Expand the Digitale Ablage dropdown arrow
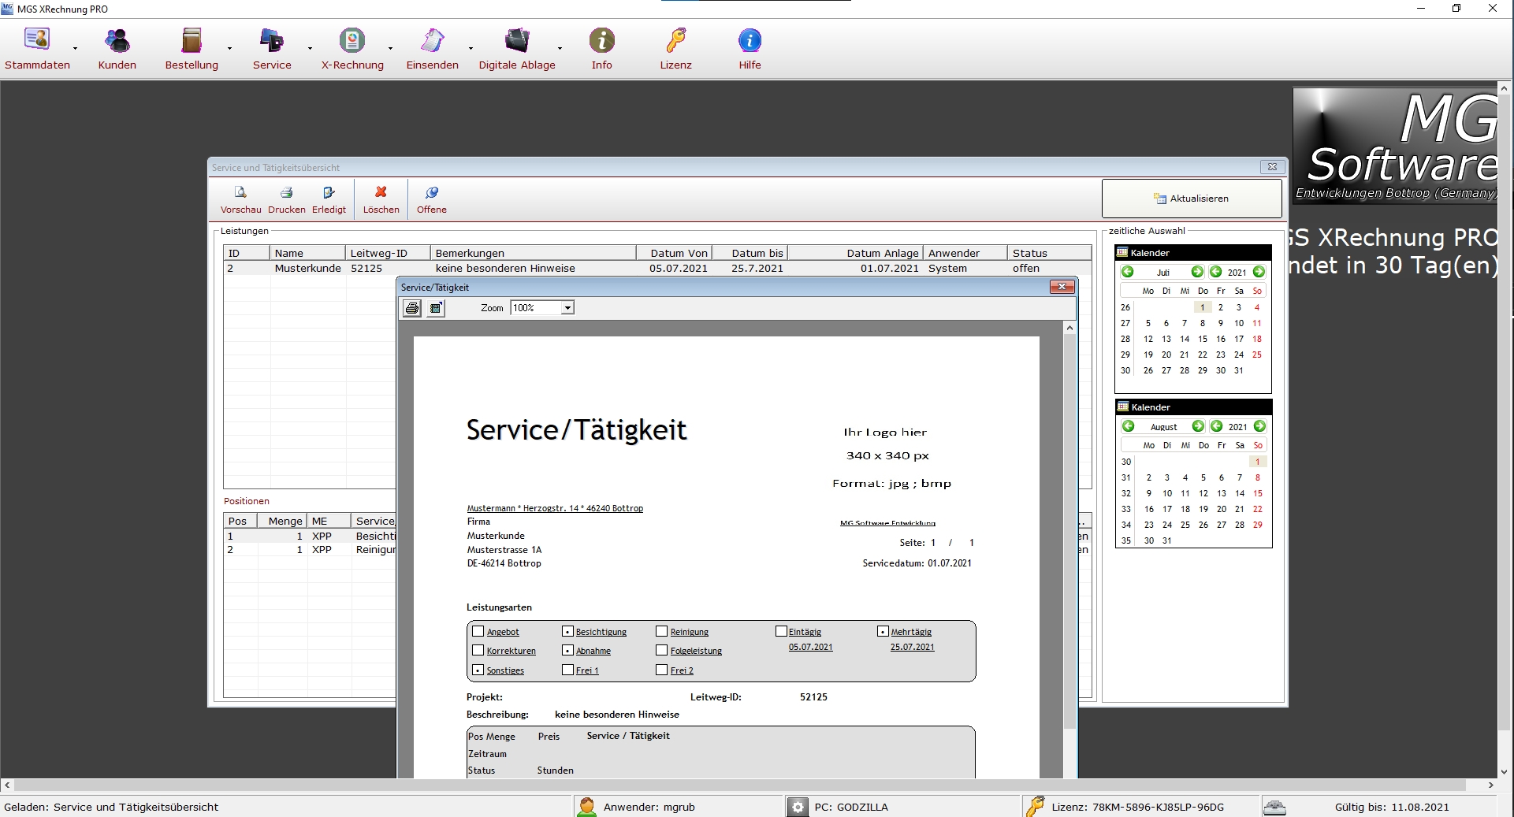The image size is (1514, 817). (560, 48)
